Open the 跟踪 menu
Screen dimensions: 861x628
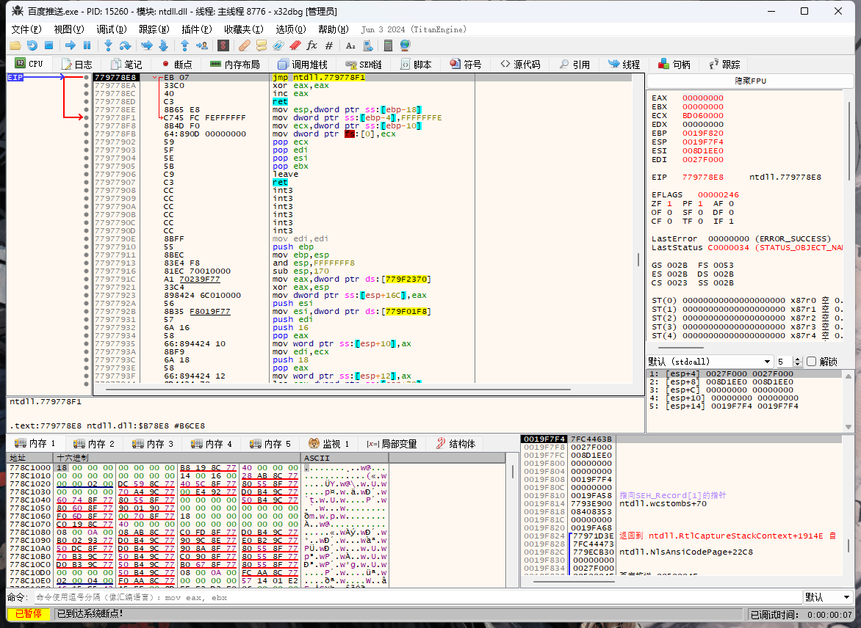(x=154, y=29)
